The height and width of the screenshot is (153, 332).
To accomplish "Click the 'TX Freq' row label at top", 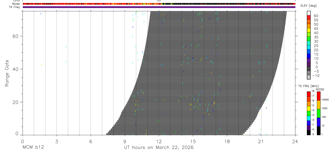I will coord(14,7).
